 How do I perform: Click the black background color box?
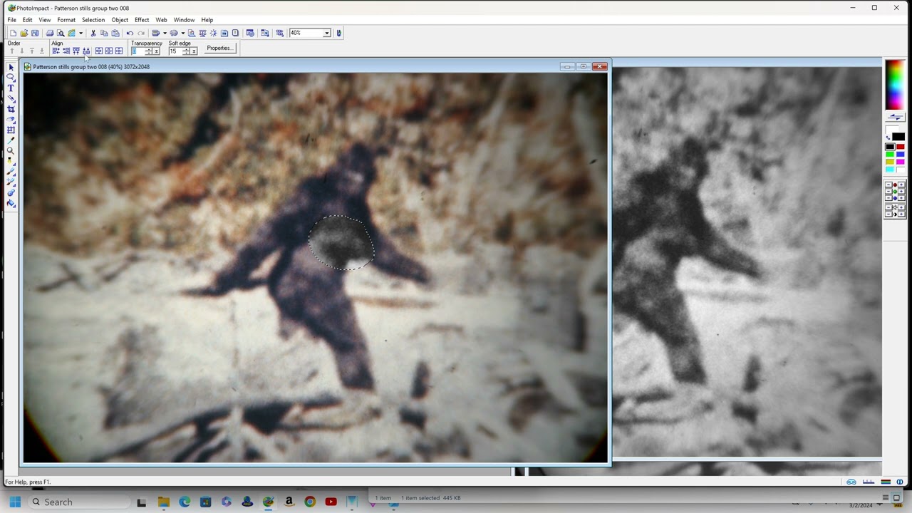pyautogui.click(x=898, y=137)
